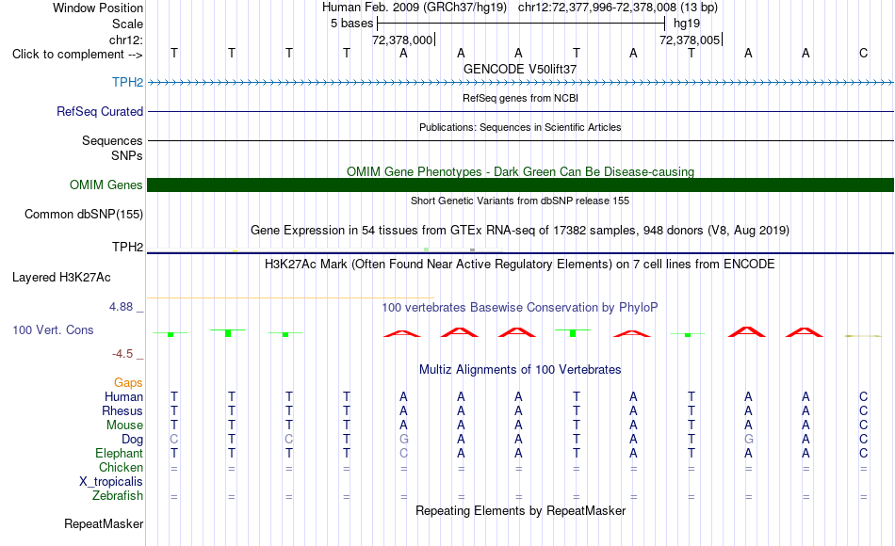This screenshot has height=546, width=895.
Task: Click the hg19 scale label
Action: [687, 24]
